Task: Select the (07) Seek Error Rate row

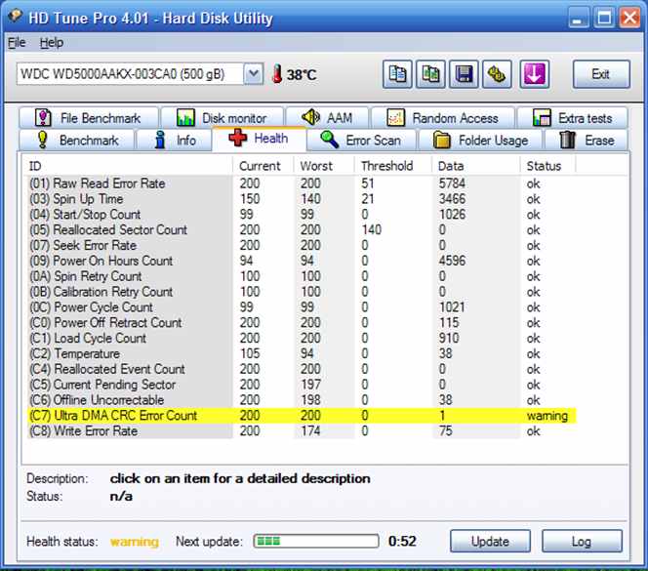Action: pyautogui.click(x=302, y=246)
